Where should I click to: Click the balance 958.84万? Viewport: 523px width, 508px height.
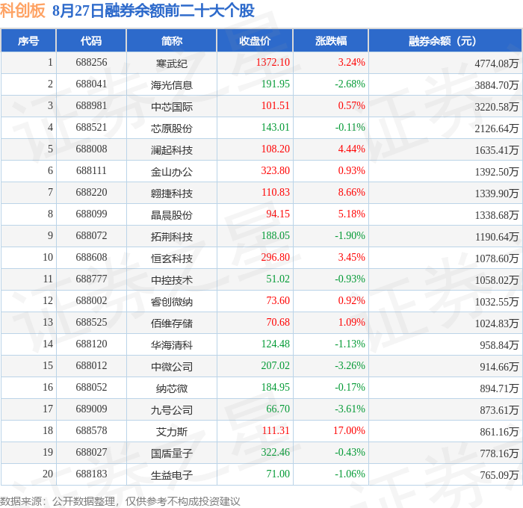pos(499,345)
